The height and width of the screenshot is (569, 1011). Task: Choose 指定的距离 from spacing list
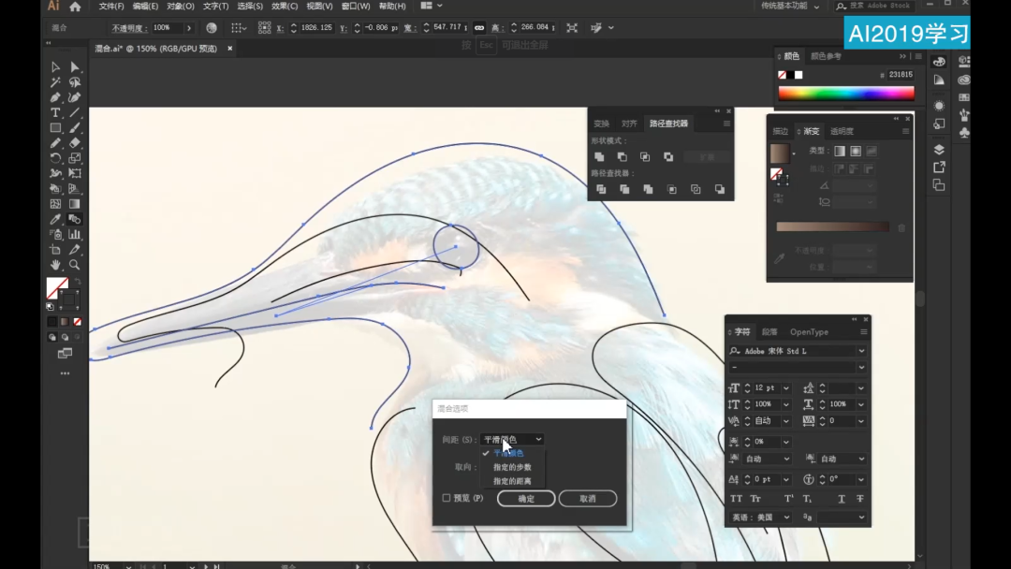[x=512, y=481]
